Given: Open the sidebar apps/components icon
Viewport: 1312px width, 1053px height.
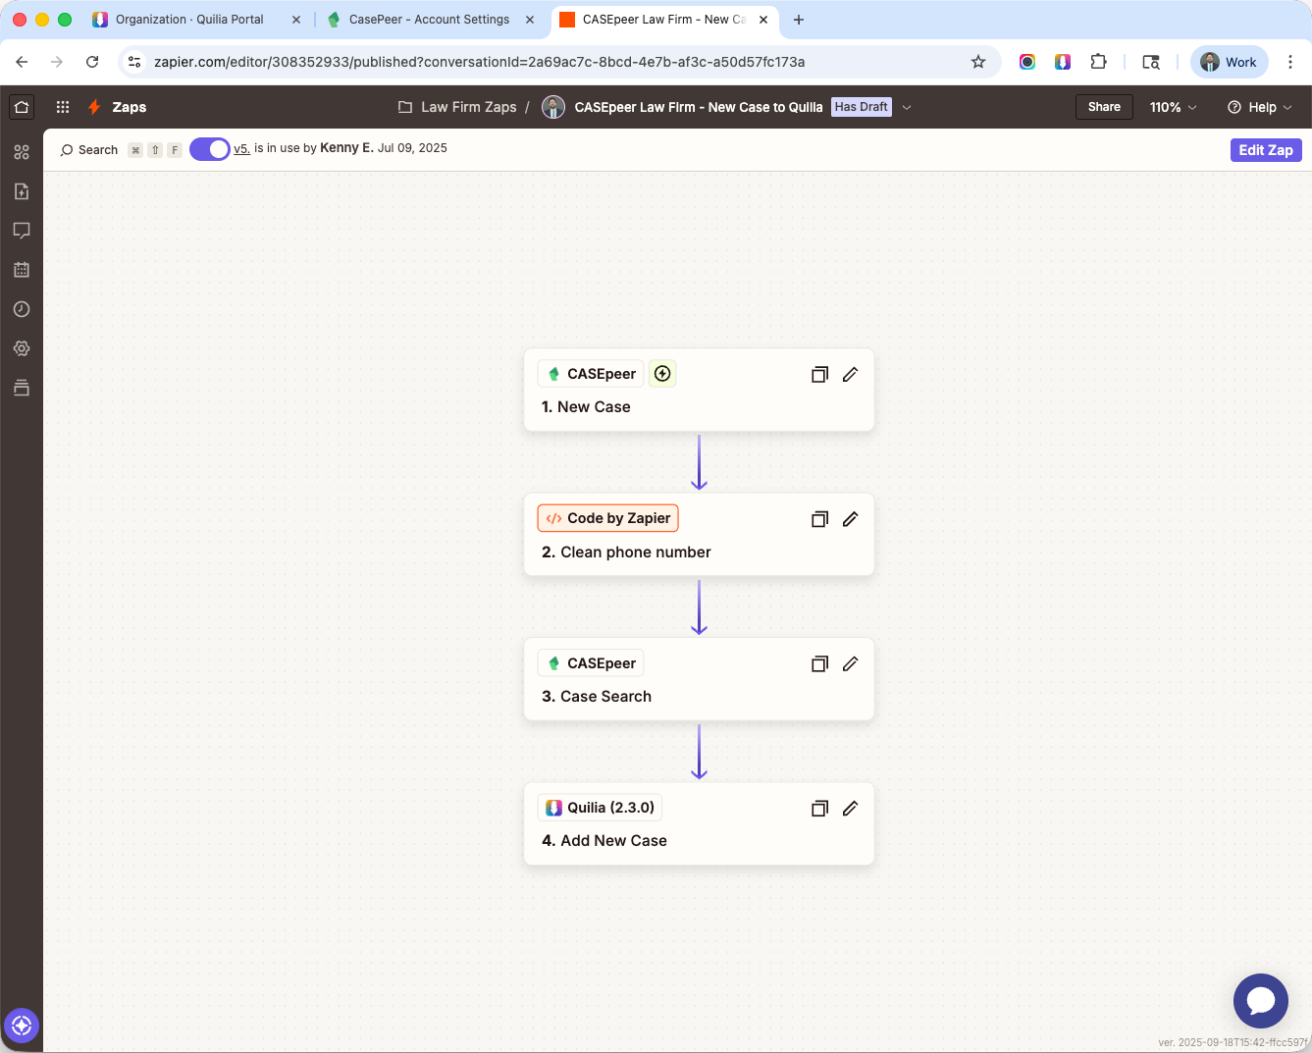Looking at the screenshot, I should pyautogui.click(x=22, y=152).
